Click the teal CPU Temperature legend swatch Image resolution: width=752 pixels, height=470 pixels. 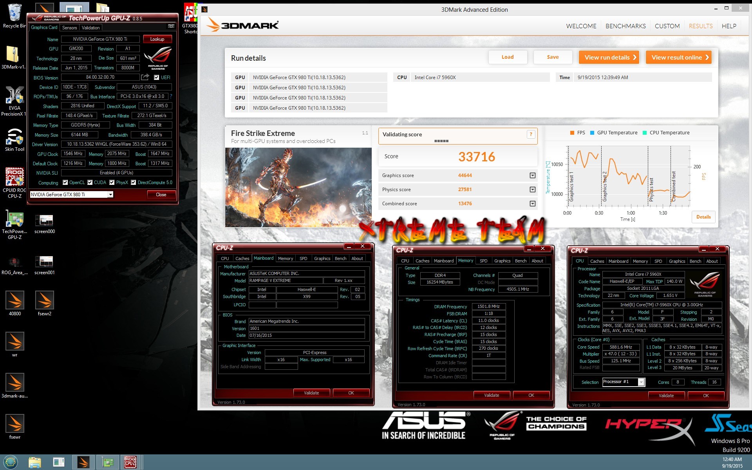click(x=645, y=133)
